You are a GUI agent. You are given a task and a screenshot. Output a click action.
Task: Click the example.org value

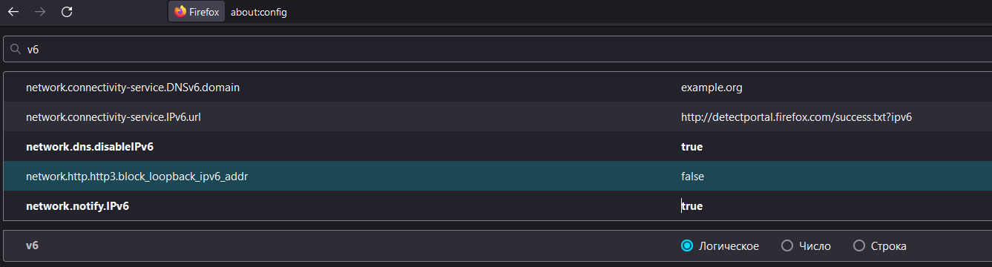712,88
